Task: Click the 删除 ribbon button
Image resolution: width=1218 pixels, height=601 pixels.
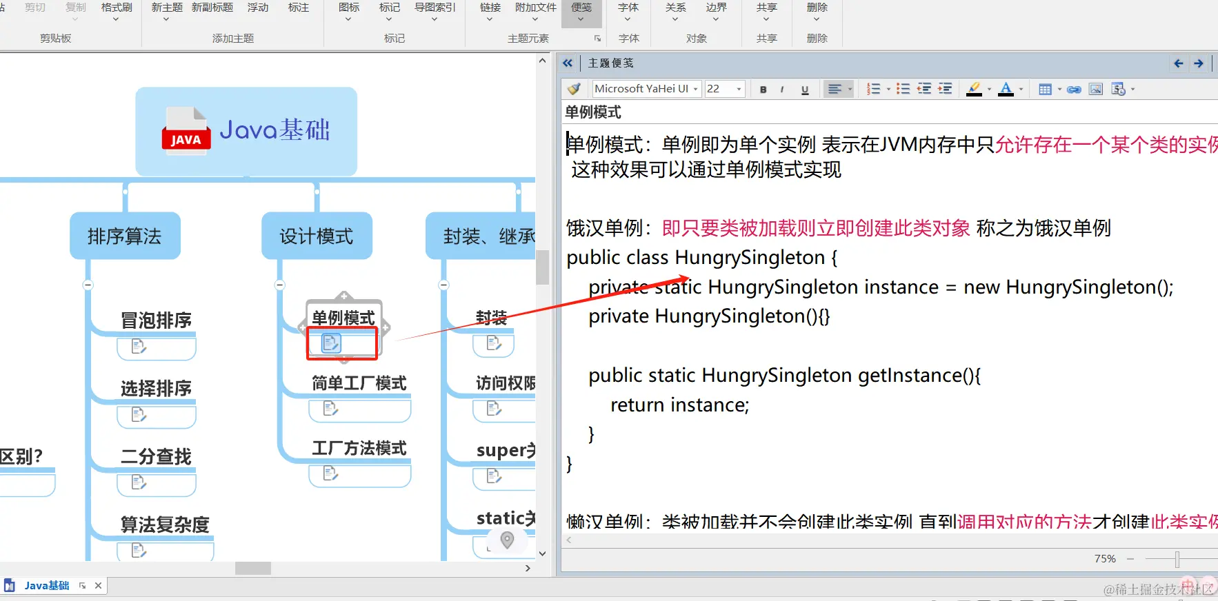Action: coord(817,12)
